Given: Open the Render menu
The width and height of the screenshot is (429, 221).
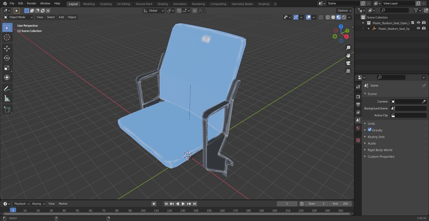Looking at the screenshot, I should 32,3.
